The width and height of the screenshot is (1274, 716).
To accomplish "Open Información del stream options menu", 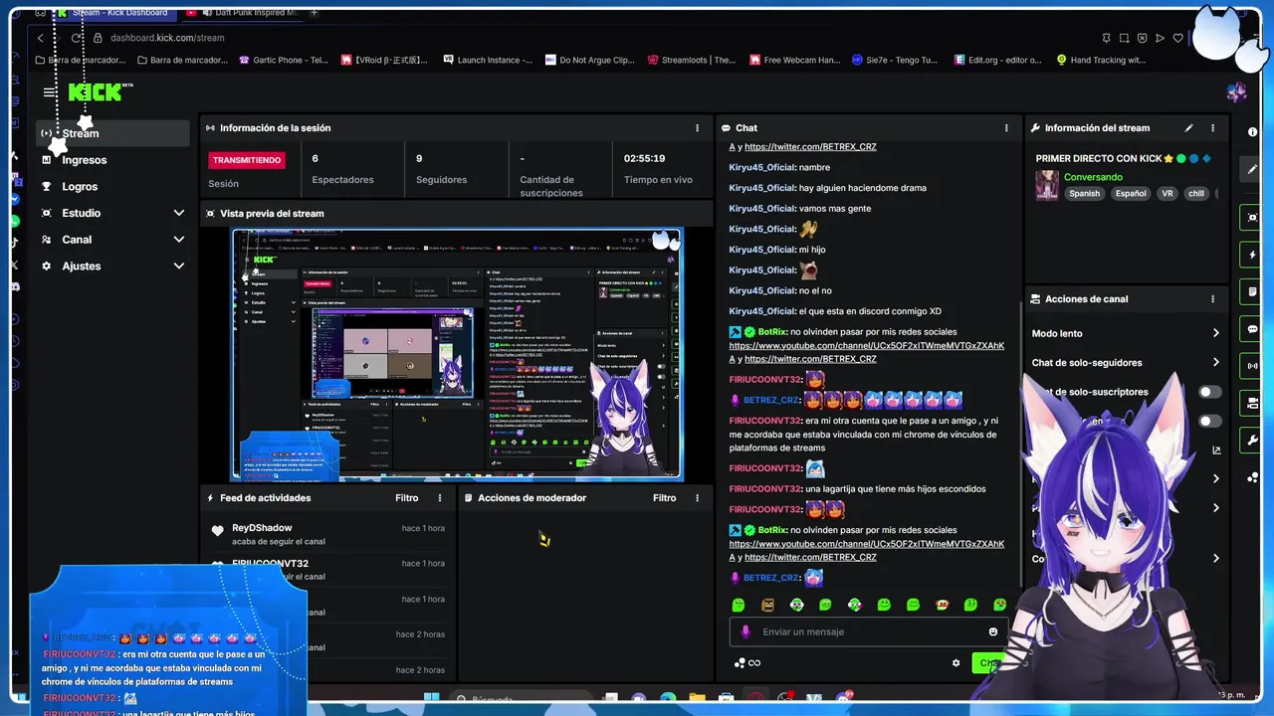I will [1212, 128].
